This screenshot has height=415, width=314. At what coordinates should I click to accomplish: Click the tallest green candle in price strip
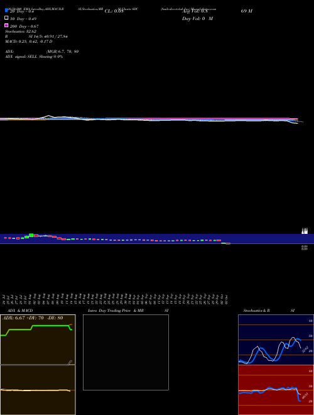pos(31,235)
